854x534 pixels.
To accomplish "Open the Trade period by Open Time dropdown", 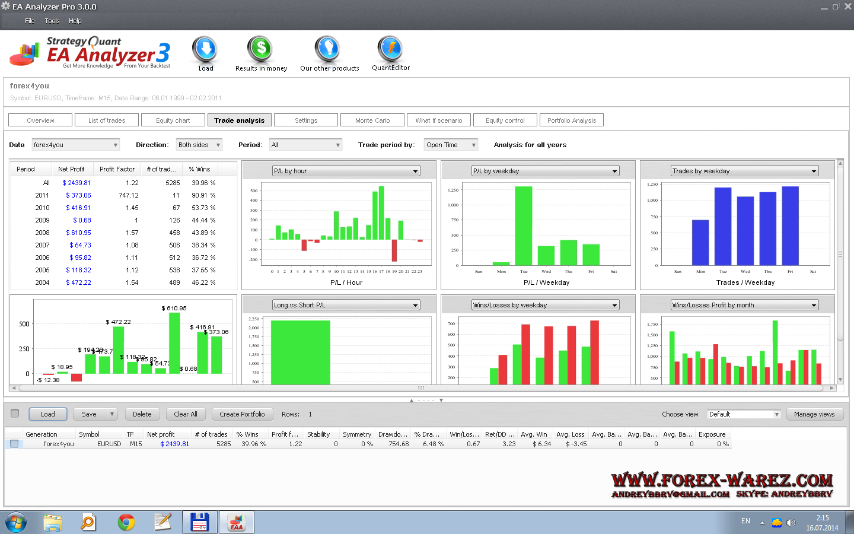I will [451, 145].
